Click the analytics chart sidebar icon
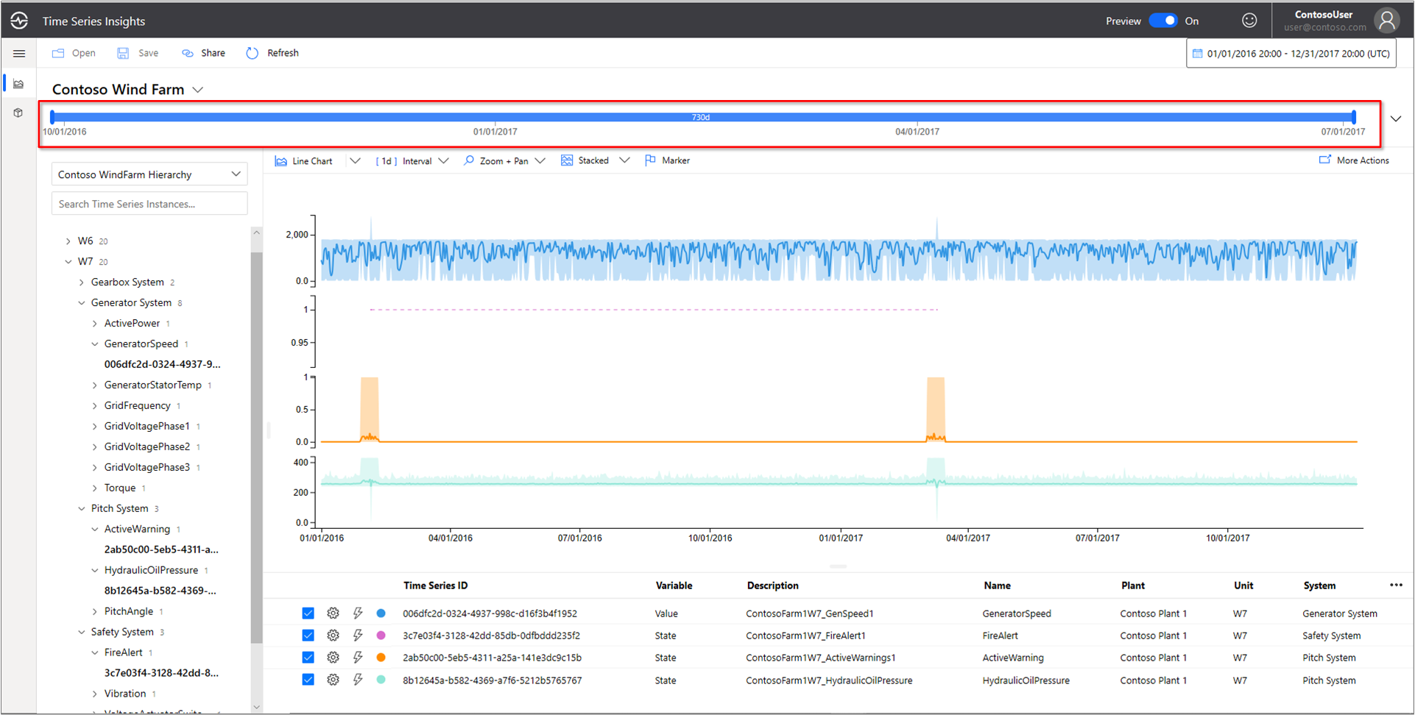Image resolution: width=1415 pixels, height=715 pixels. (18, 84)
